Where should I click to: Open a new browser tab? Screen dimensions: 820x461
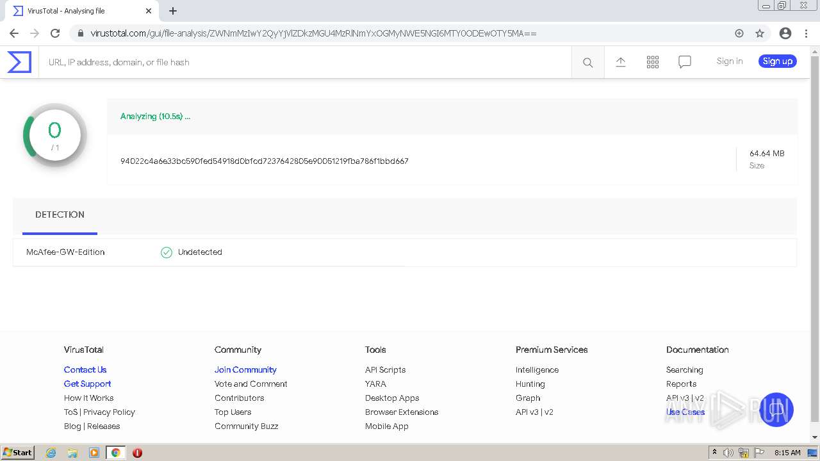[173, 11]
